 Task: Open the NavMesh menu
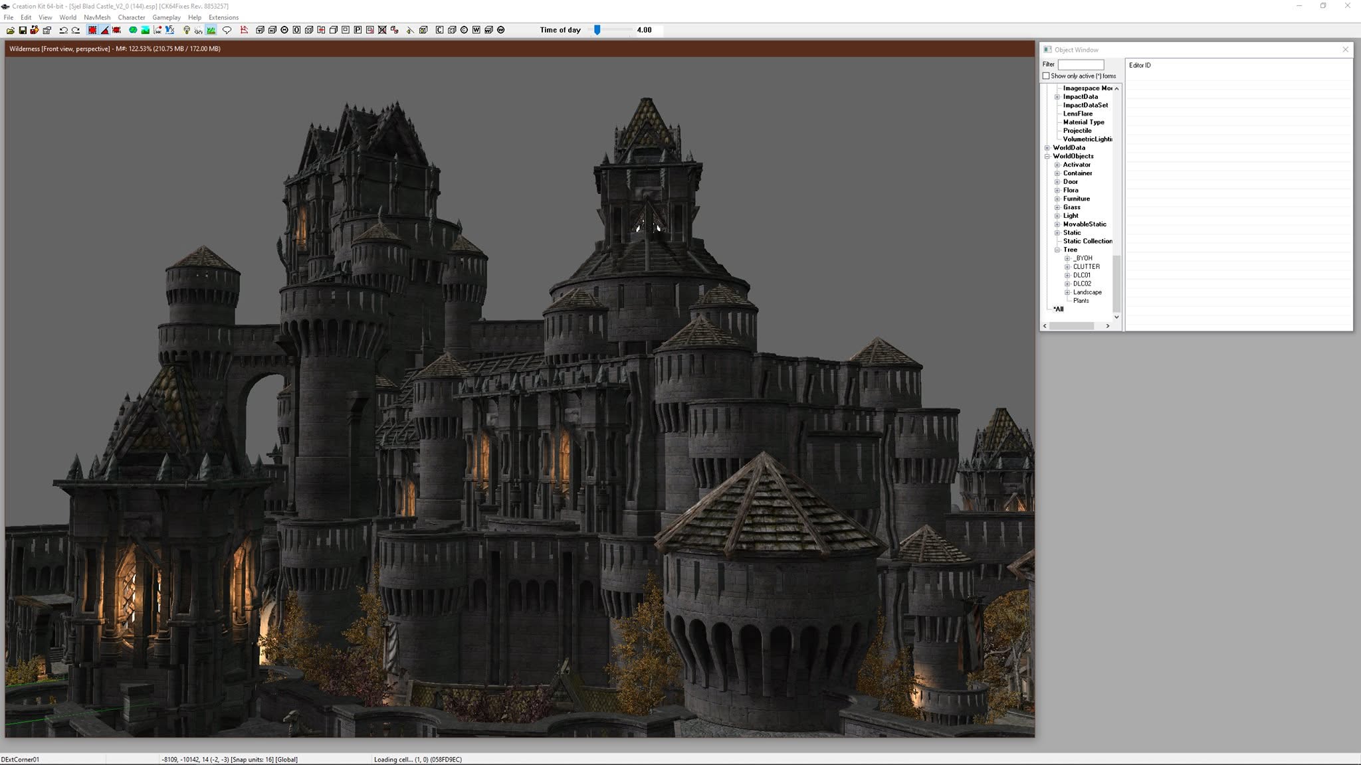pyautogui.click(x=97, y=17)
